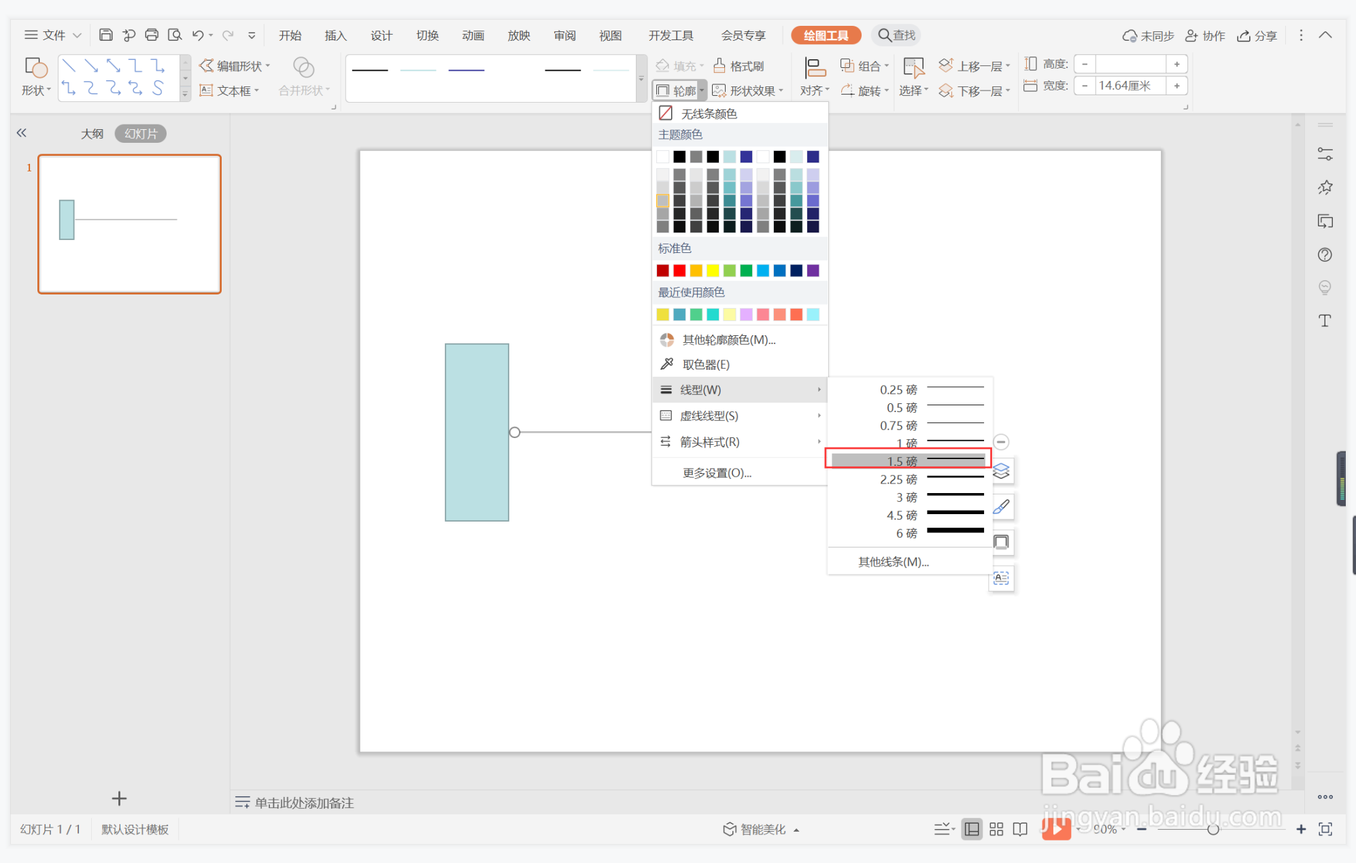Click the help question mark in sidebar
Image resolution: width=1356 pixels, height=863 pixels.
coord(1325,254)
